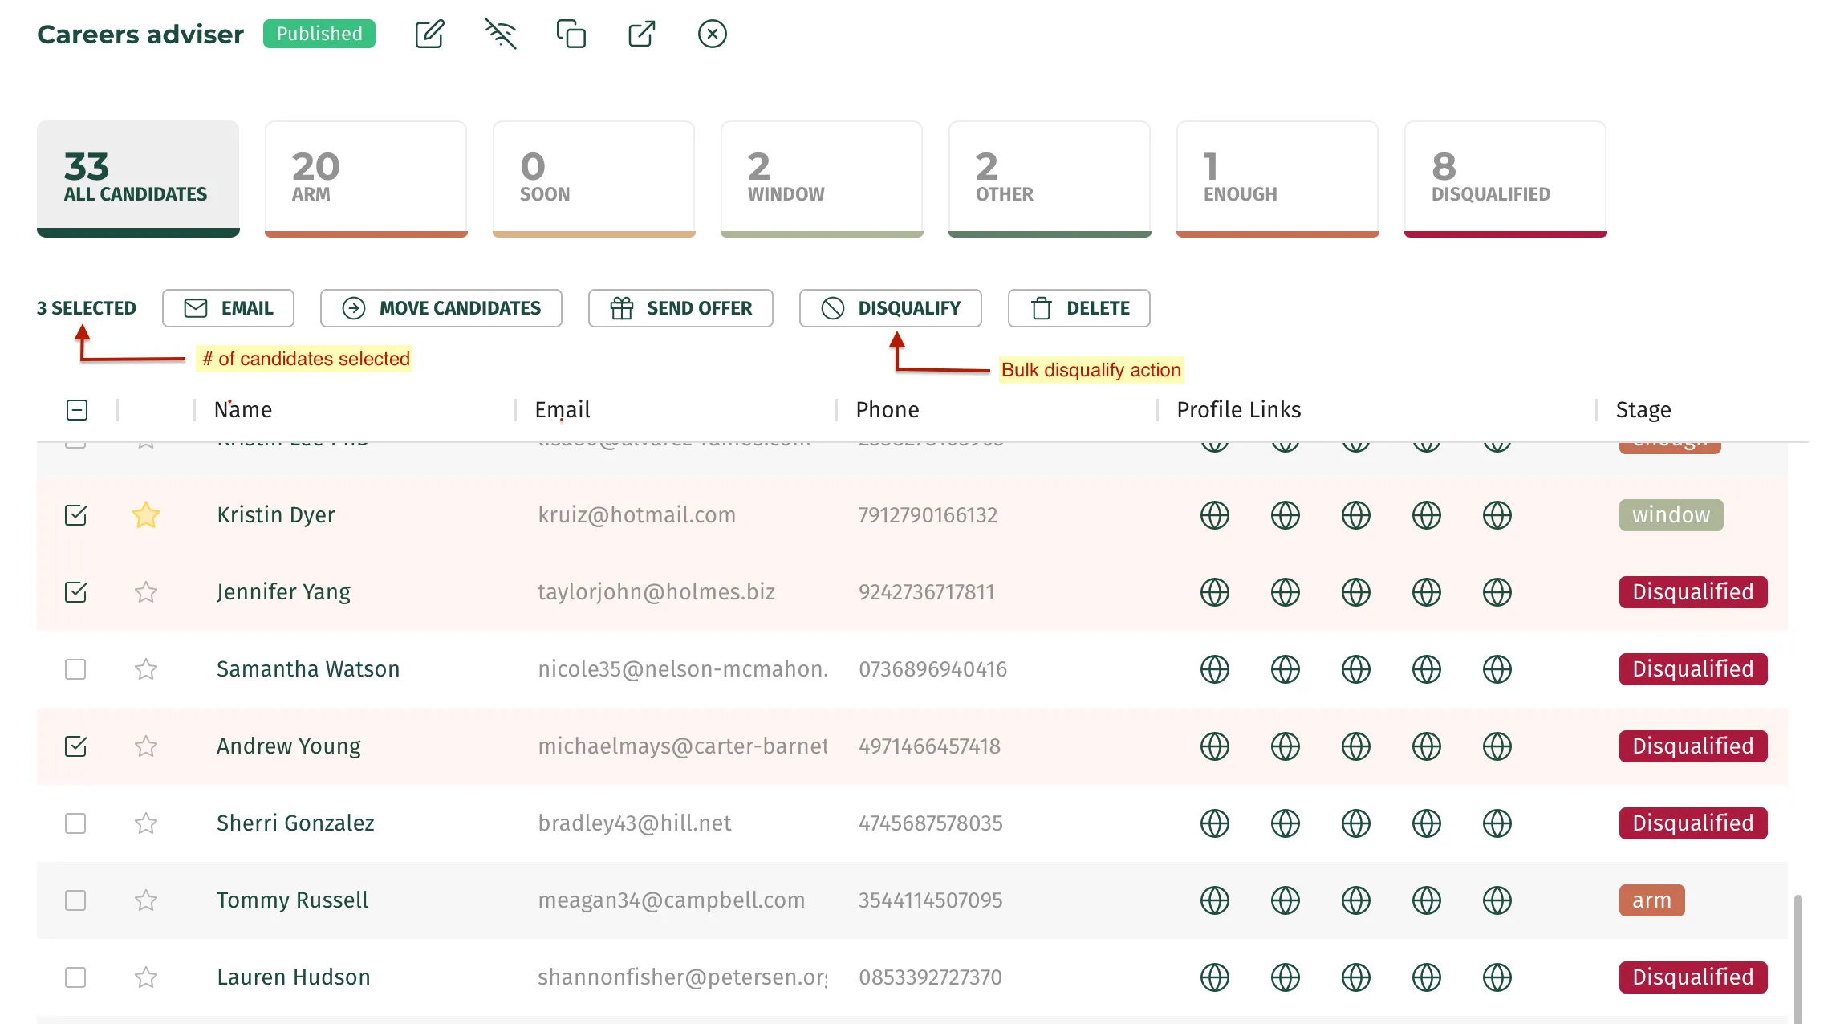The height and width of the screenshot is (1024, 1836).
Task: Switch to the Disqualified stage tab
Action: point(1505,179)
